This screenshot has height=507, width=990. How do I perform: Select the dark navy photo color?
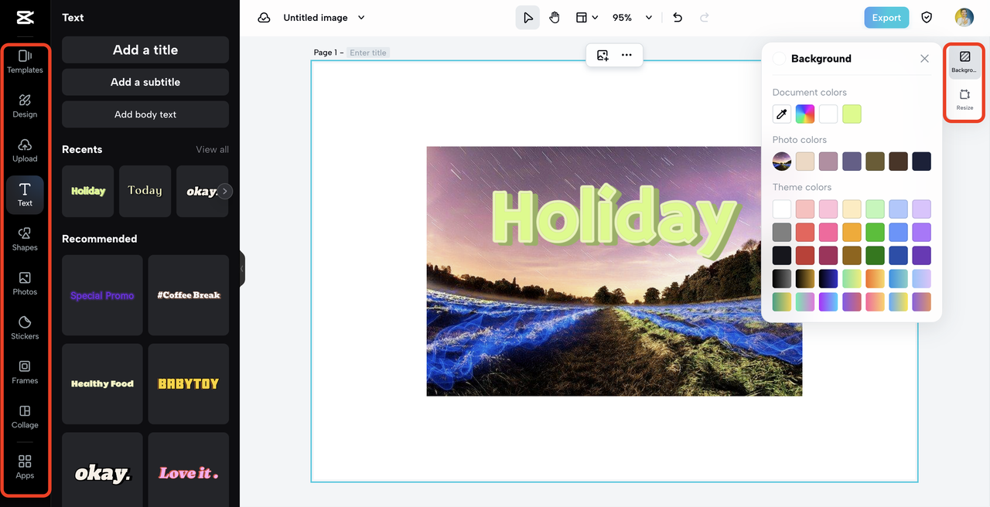pyautogui.click(x=921, y=162)
